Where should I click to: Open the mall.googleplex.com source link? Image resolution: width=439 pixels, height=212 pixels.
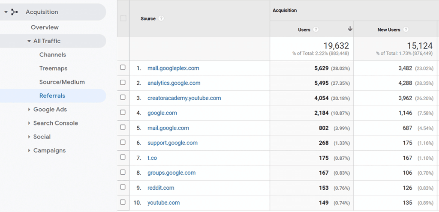coord(173,68)
